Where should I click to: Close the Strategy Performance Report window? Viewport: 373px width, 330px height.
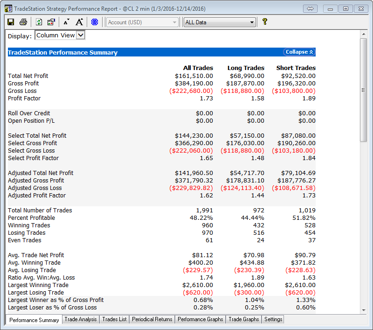coord(361,9)
